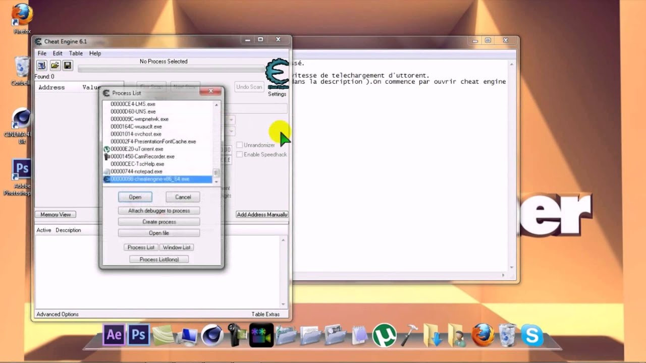Open the Help menu in Cheat Engine
This screenshot has width=646, height=363.
tap(95, 53)
